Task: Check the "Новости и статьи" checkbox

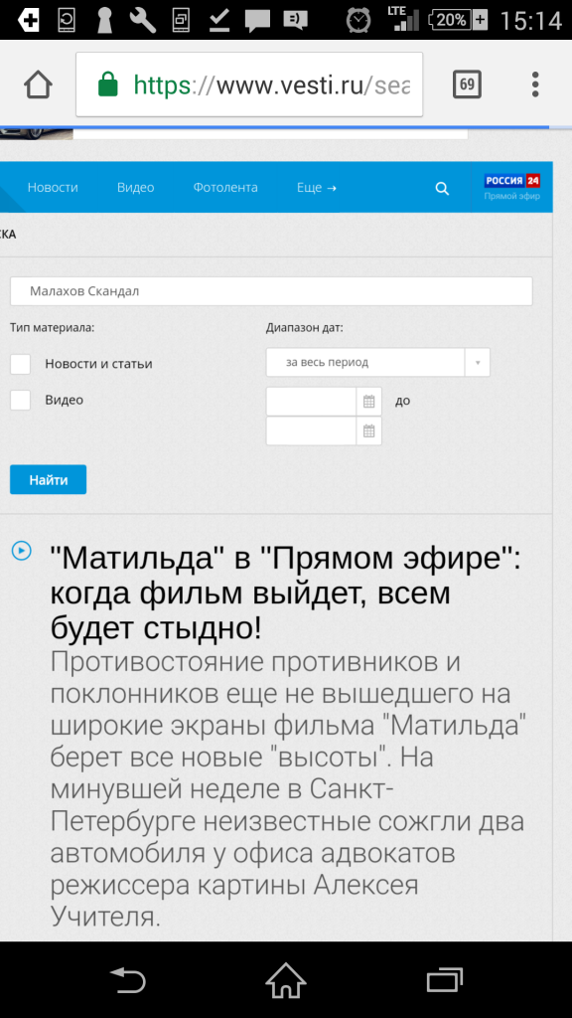Action: pos(20,364)
